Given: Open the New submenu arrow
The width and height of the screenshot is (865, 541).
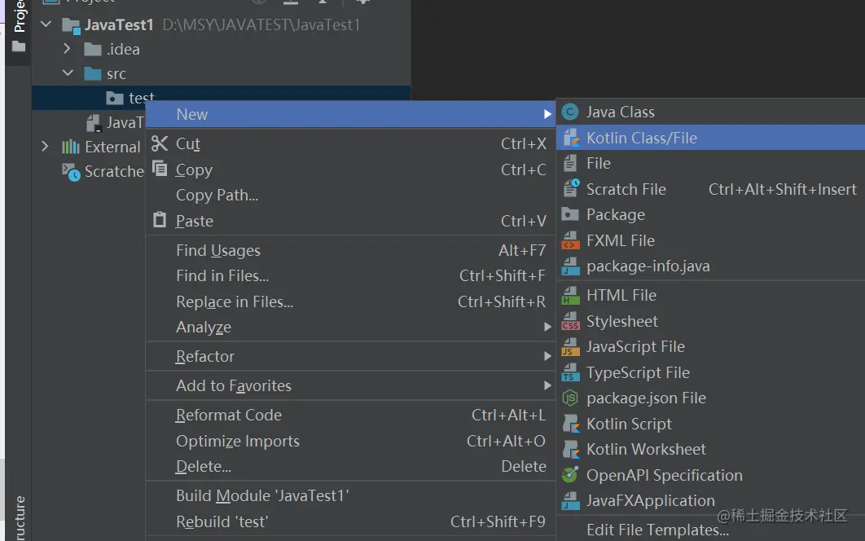Looking at the screenshot, I should 547,114.
